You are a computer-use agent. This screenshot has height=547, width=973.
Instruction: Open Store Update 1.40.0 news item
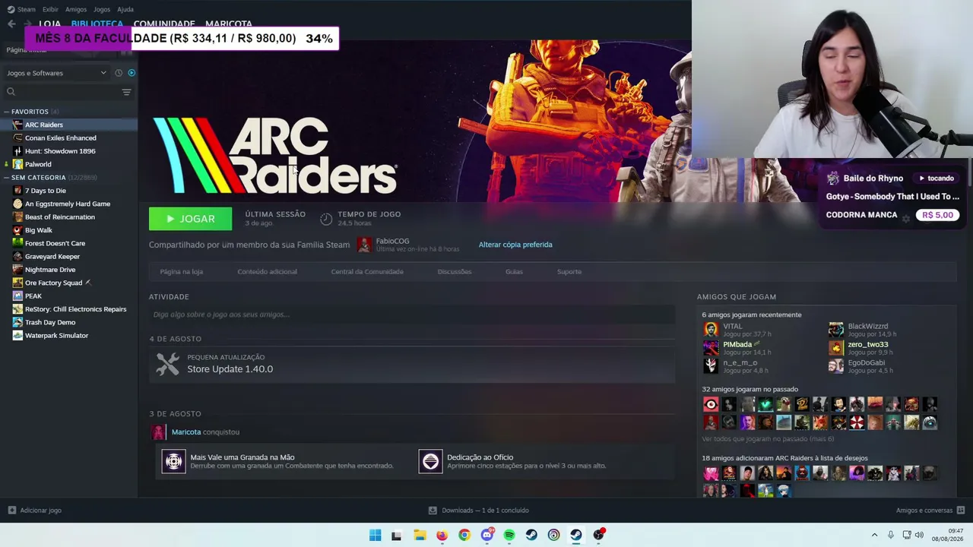click(230, 369)
